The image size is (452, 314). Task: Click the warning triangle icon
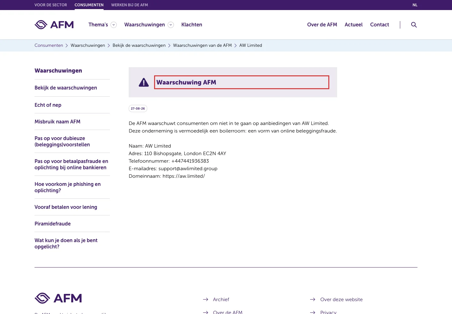(x=144, y=82)
